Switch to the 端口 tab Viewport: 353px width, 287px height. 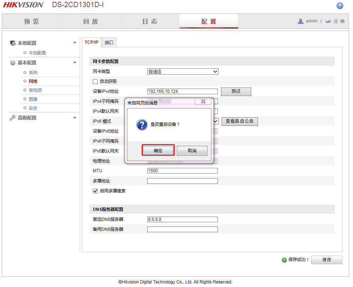109,43
